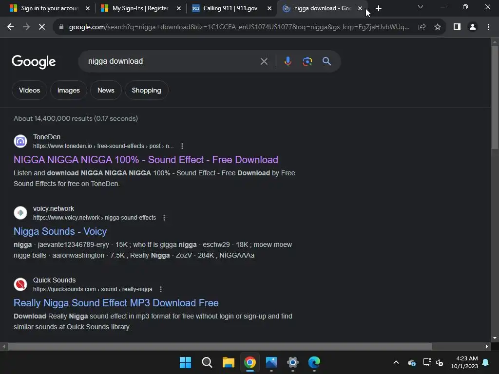Screen dimensions: 499x374
Task: Click the OneDrive tray icon
Action: (x=411, y=362)
